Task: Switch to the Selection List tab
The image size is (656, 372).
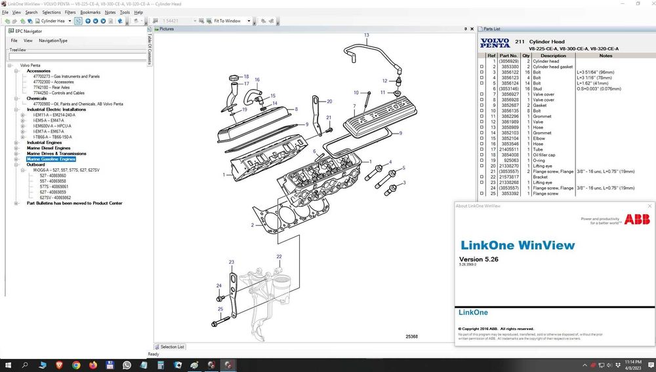Action: 170,346
